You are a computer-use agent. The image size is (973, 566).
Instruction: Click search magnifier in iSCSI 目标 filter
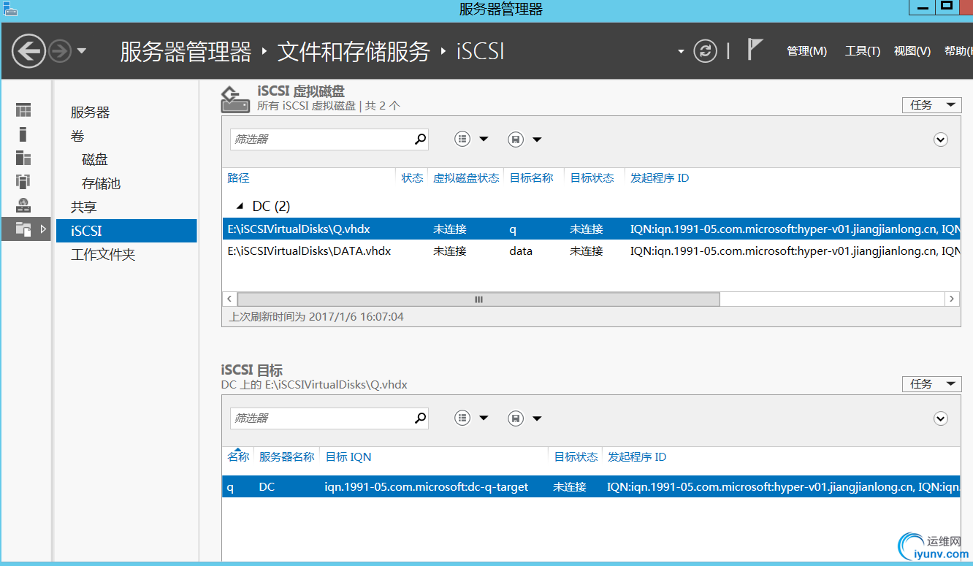pyautogui.click(x=420, y=418)
